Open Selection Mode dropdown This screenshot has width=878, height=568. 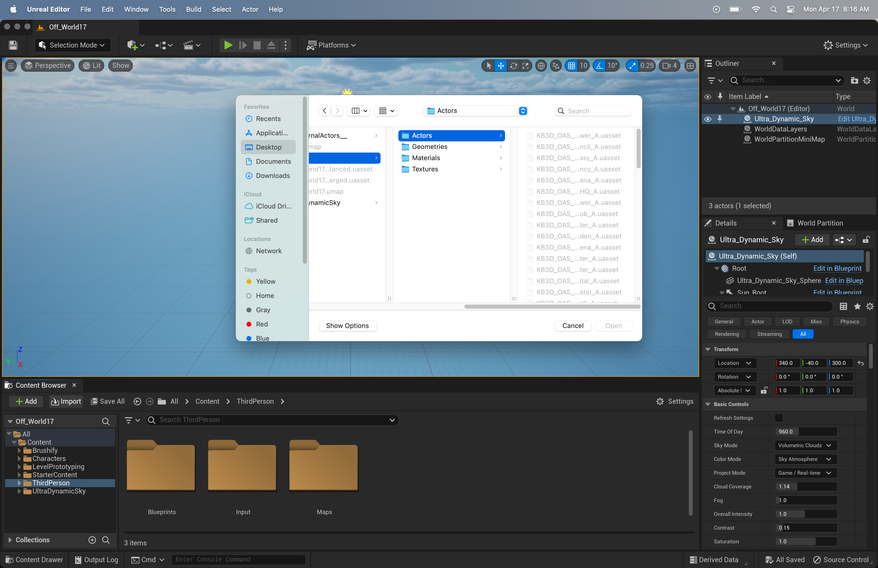click(73, 45)
